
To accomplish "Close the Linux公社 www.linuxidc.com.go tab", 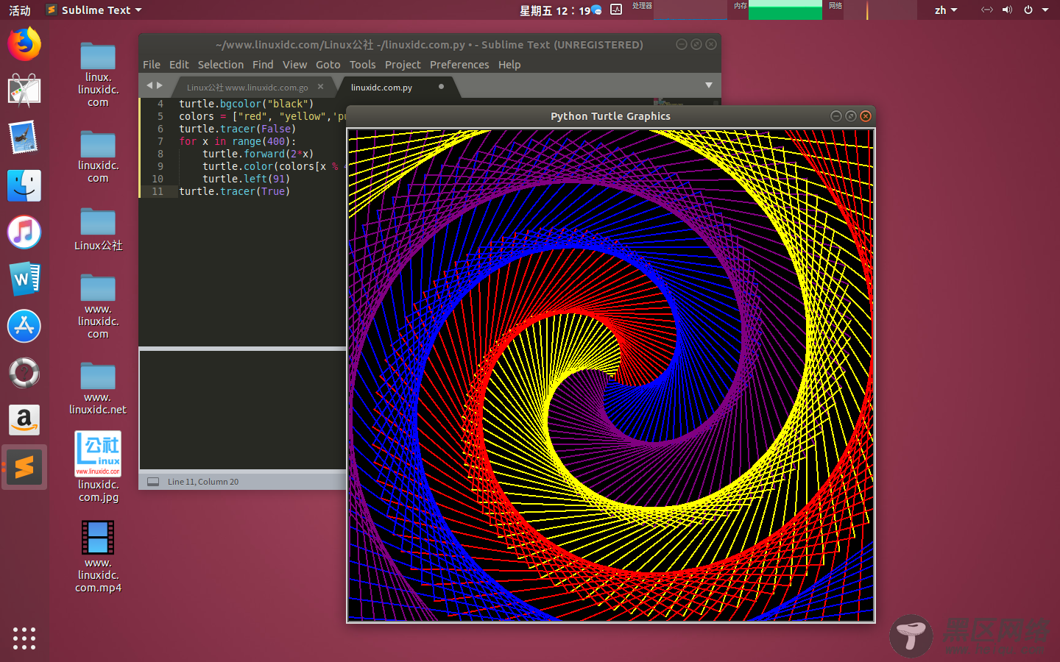I will click(321, 87).
